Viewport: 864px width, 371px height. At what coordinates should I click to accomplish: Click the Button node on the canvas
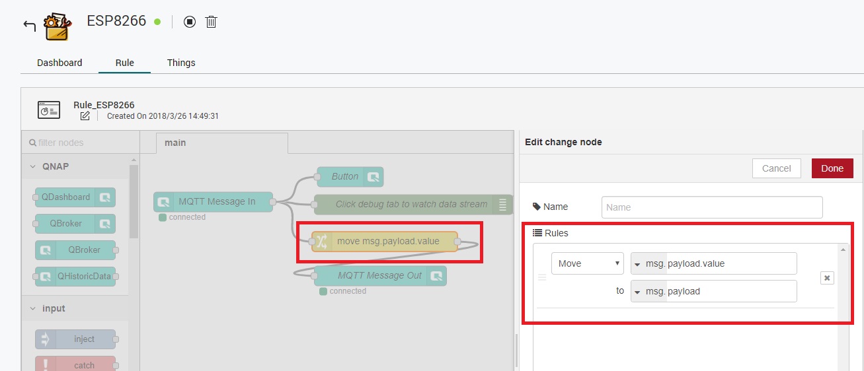[350, 176]
